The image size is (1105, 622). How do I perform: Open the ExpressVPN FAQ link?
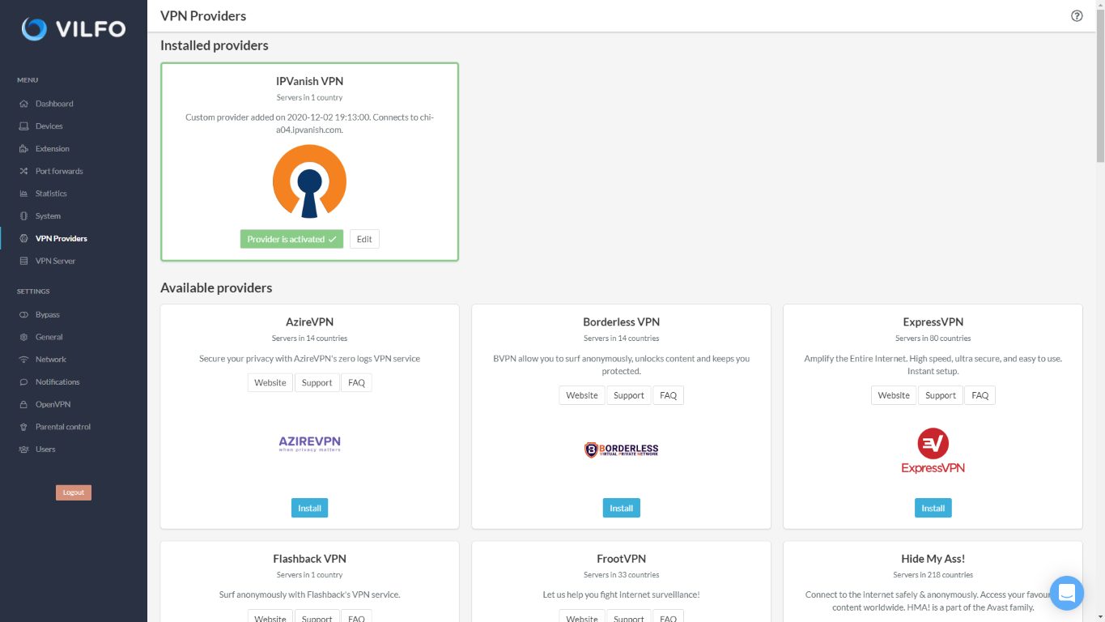[980, 395]
